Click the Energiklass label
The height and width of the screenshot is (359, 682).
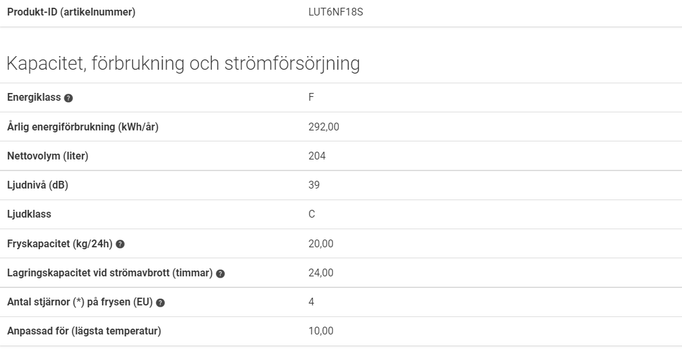tap(34, 97)
